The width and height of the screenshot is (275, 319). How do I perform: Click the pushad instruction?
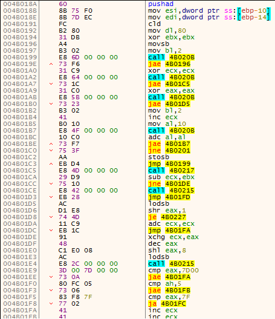tap(161, 4)
